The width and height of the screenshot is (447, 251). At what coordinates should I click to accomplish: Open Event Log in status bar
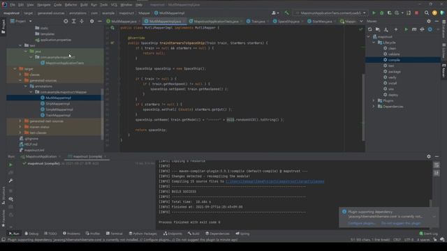coord(428,234)
